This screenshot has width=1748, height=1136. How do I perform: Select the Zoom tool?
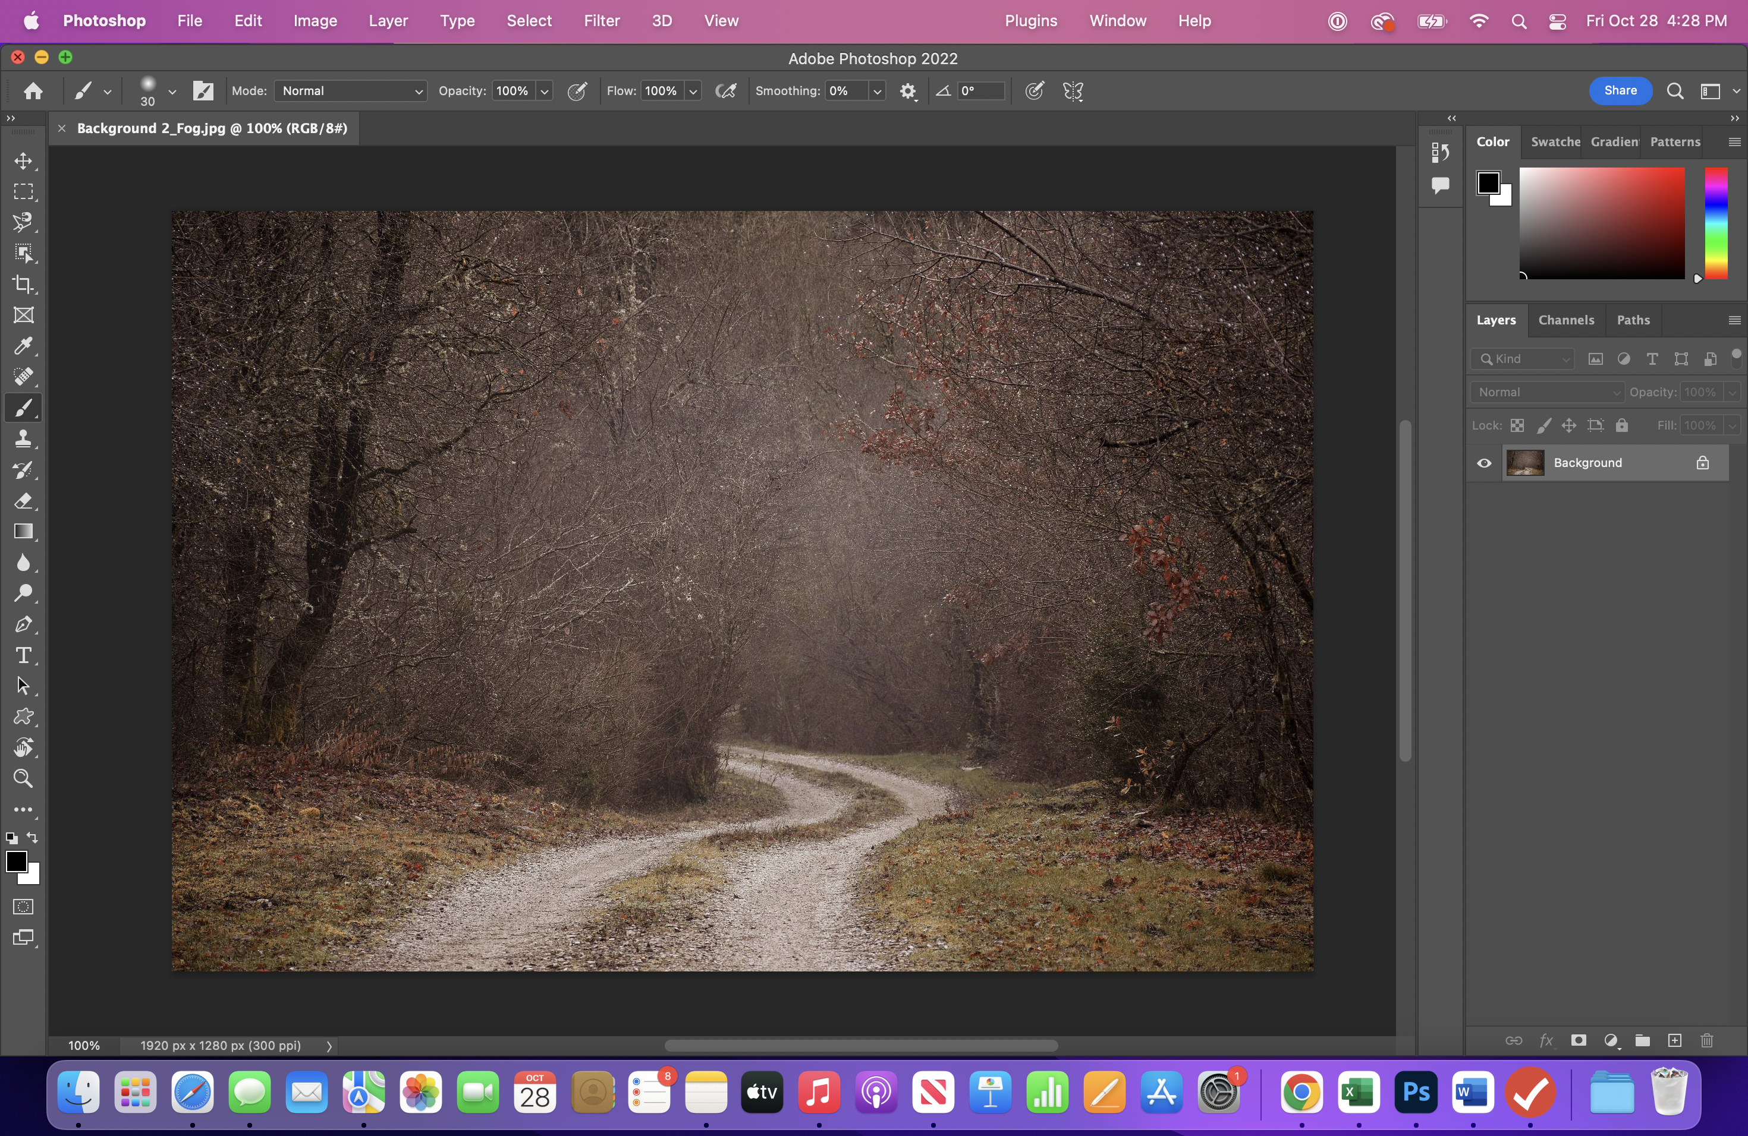(24, 778)
